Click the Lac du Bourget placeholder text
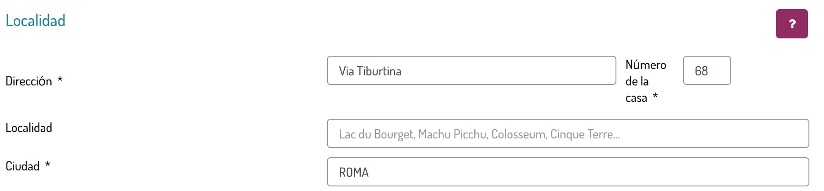The height and width of the screenshot is (191, 824). pos(376,134)
